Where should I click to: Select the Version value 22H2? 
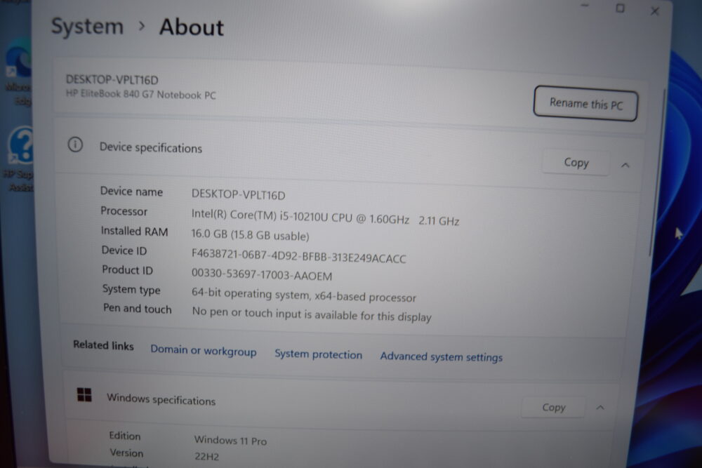pyautogui.click(x=206, y=456)
